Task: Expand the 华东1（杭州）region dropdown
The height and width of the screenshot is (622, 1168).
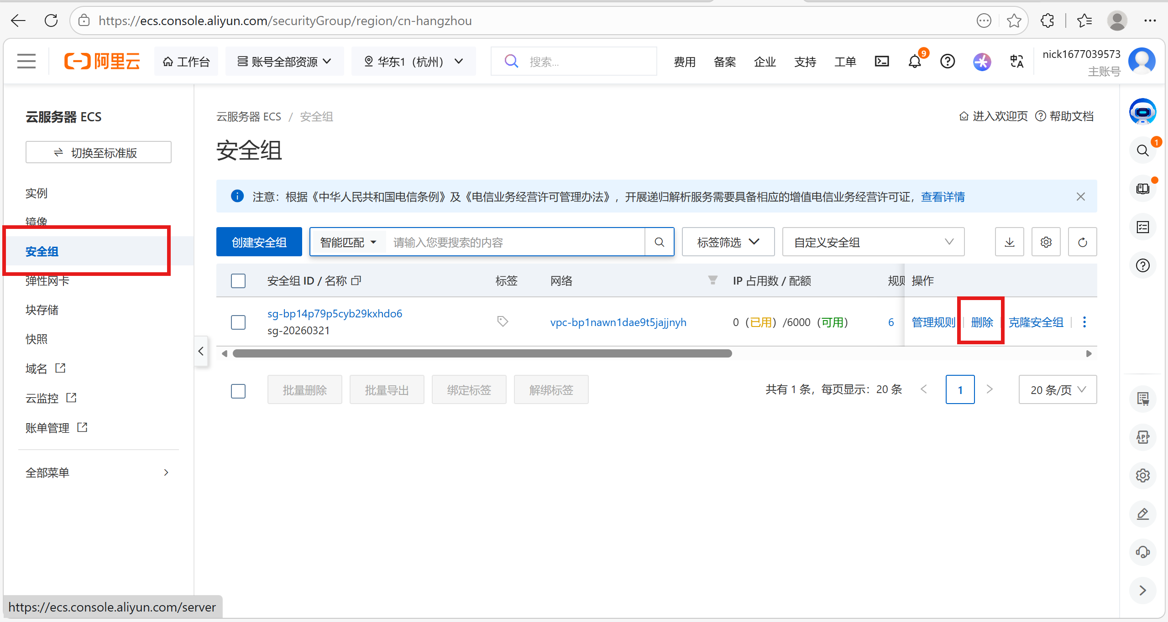Action: point(413,61)
